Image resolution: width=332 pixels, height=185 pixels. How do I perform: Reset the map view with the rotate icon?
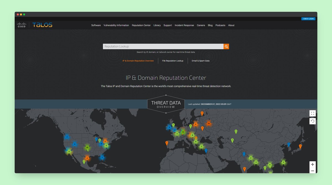click(x=312, y=121)
